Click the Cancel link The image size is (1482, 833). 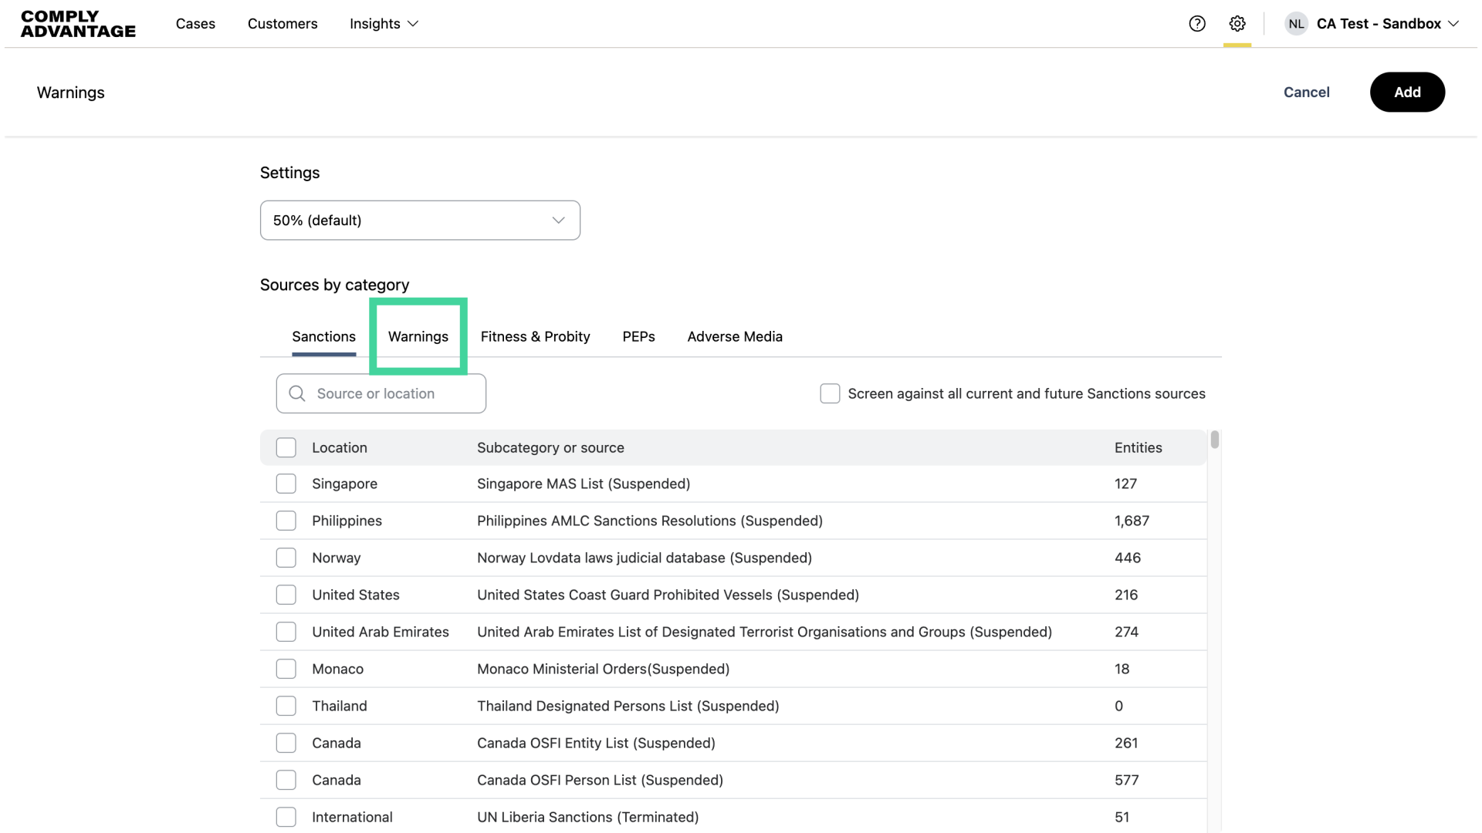coord(1306,92)
